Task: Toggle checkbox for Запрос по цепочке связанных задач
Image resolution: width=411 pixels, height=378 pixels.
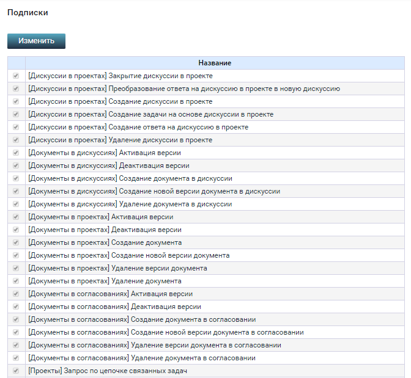Action: [16, 371]
